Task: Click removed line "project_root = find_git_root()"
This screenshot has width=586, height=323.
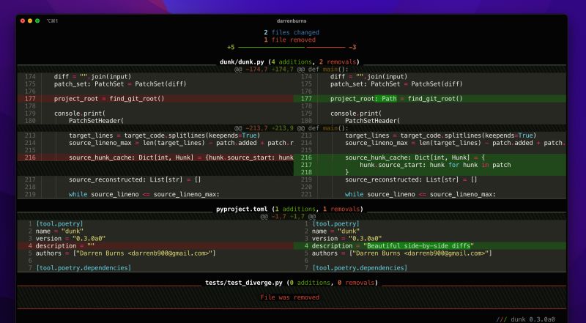Action: click(155, 99)
